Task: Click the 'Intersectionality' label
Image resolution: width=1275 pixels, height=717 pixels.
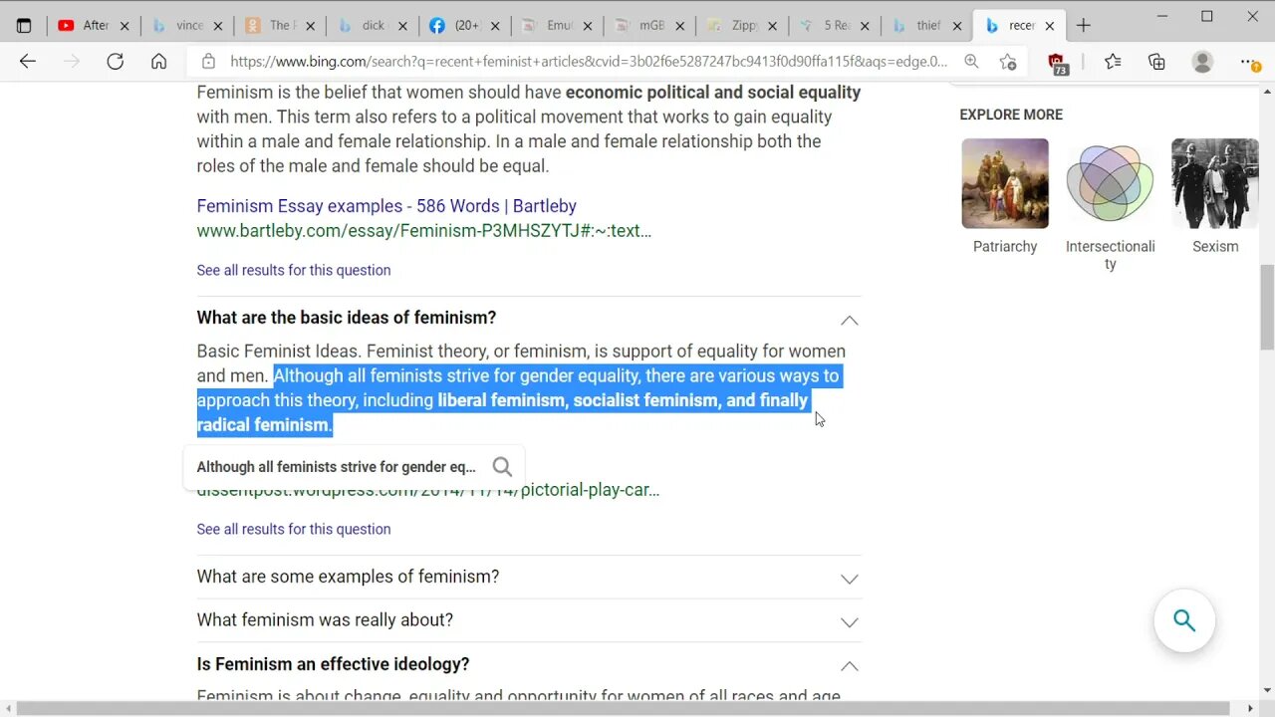Action: [1110, 255]
